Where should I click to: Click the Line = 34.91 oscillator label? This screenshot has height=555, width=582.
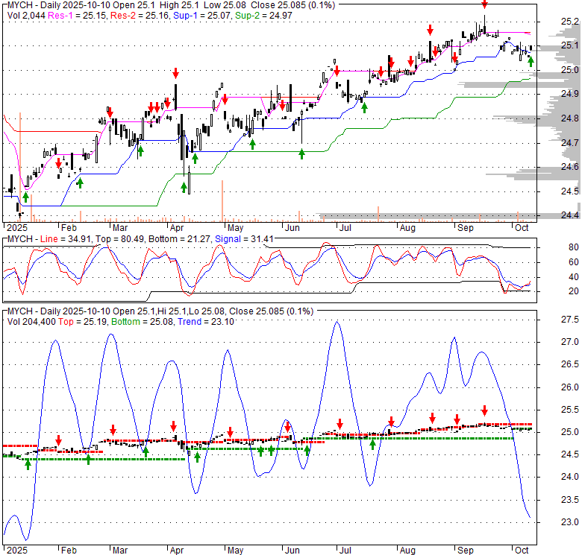pos(62,238)
